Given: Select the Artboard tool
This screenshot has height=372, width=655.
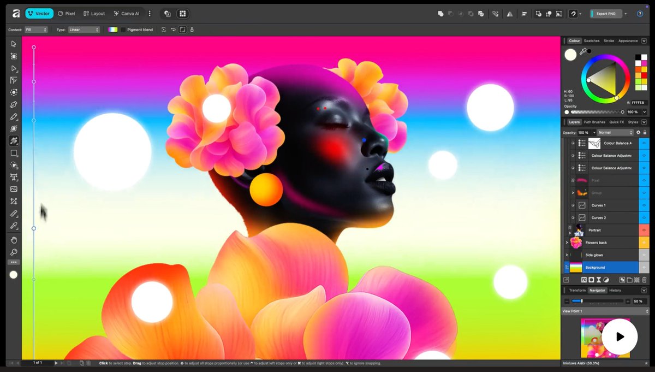Looking at the screenshot, I should click(x=14, y=56).
